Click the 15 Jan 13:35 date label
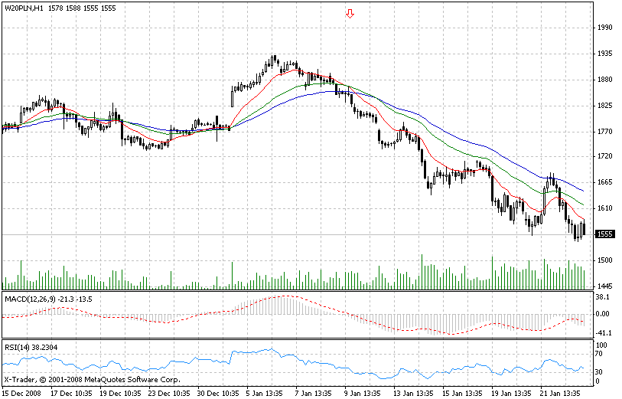The width and height of the screenshot is (622, 399). tap(463, 394)
